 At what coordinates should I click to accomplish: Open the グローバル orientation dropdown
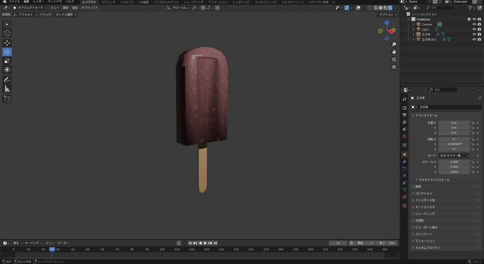click(178, 8)
